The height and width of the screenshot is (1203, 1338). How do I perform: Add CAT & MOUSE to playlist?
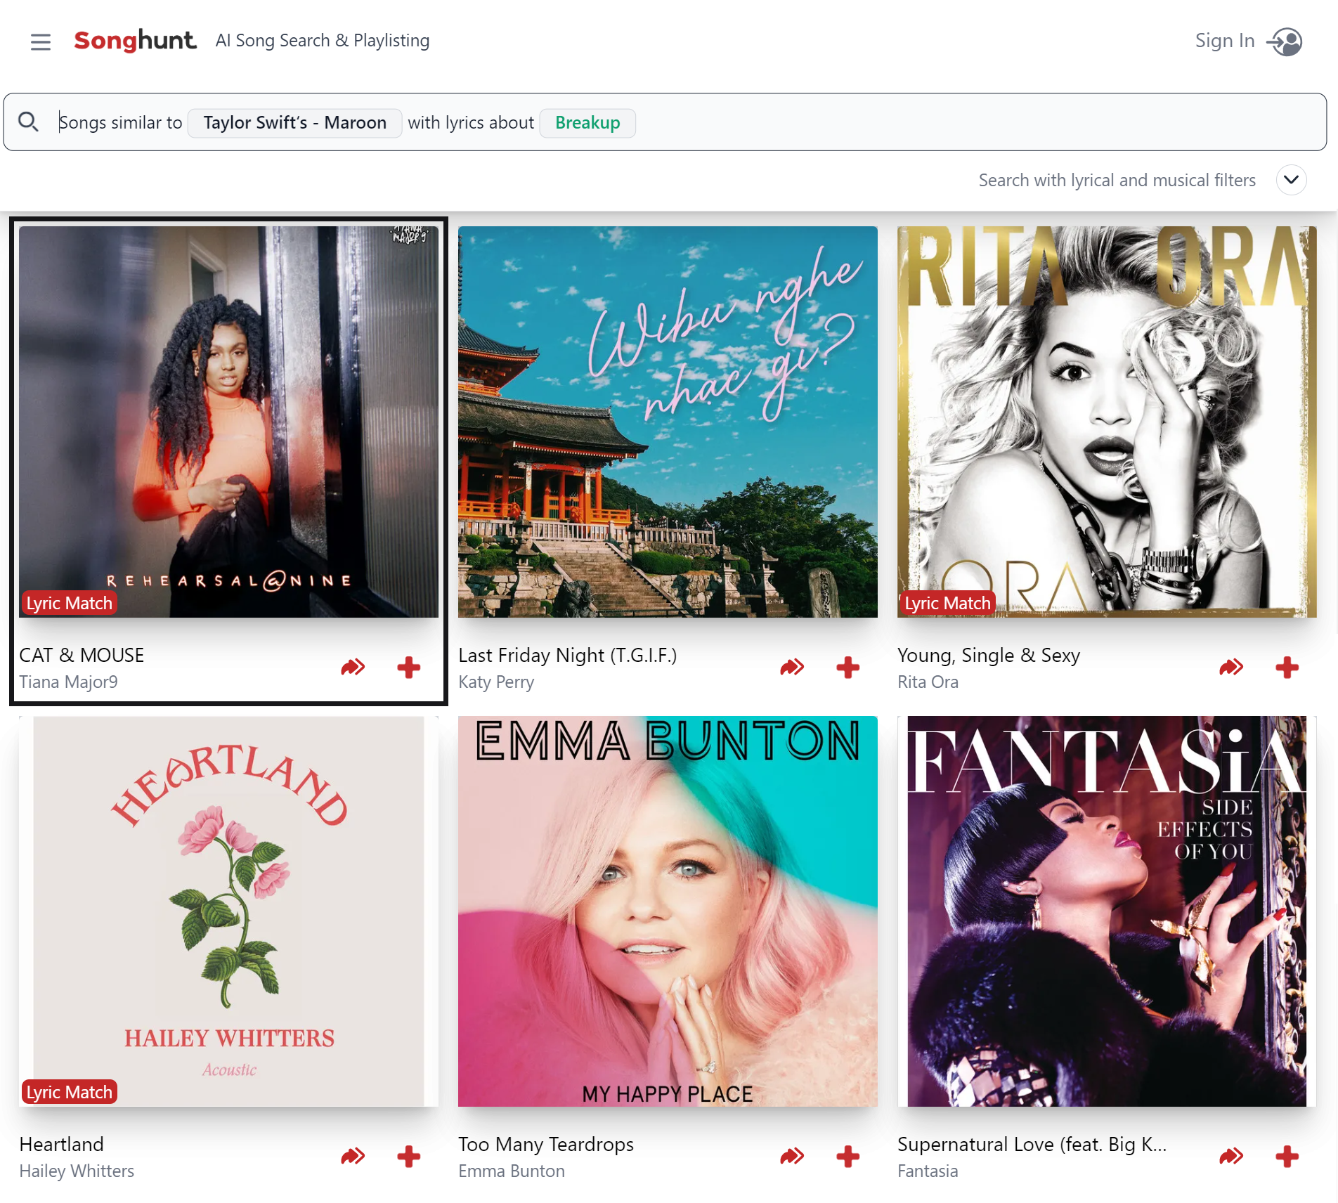[408, 667]
